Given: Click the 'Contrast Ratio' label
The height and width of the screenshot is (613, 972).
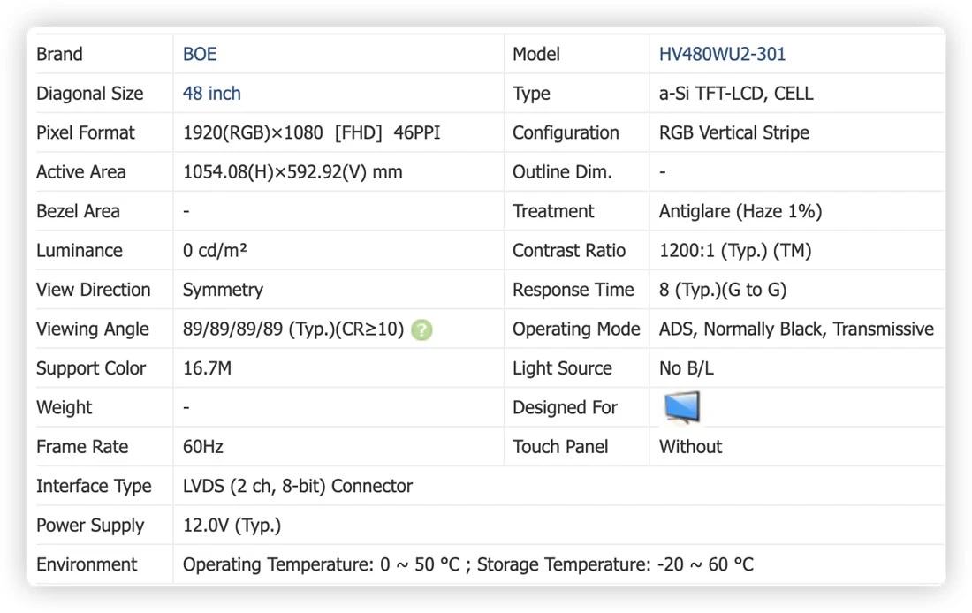Looking at the screenshot, I should 569,250.
